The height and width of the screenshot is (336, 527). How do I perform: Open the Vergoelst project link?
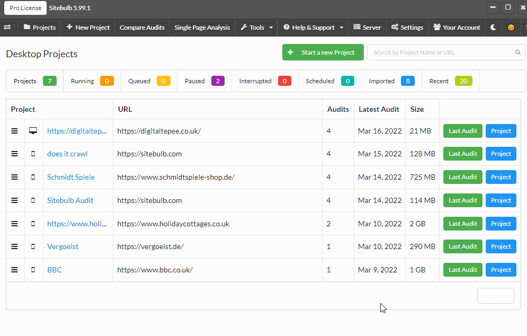pyautogui.click(x=62, y=246)
